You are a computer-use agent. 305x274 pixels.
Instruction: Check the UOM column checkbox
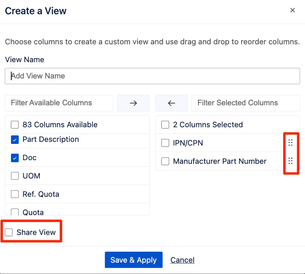click(15, 176)
